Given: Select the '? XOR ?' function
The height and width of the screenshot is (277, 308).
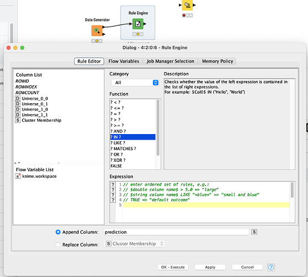Looking at the screenshot, I should [x=133, y=160].
